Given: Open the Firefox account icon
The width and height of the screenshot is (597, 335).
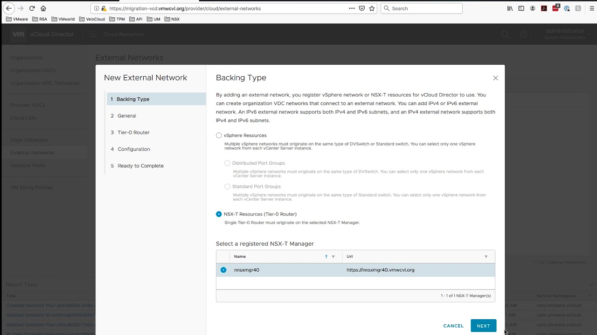Looking at the screenshot, I should 533,8.
